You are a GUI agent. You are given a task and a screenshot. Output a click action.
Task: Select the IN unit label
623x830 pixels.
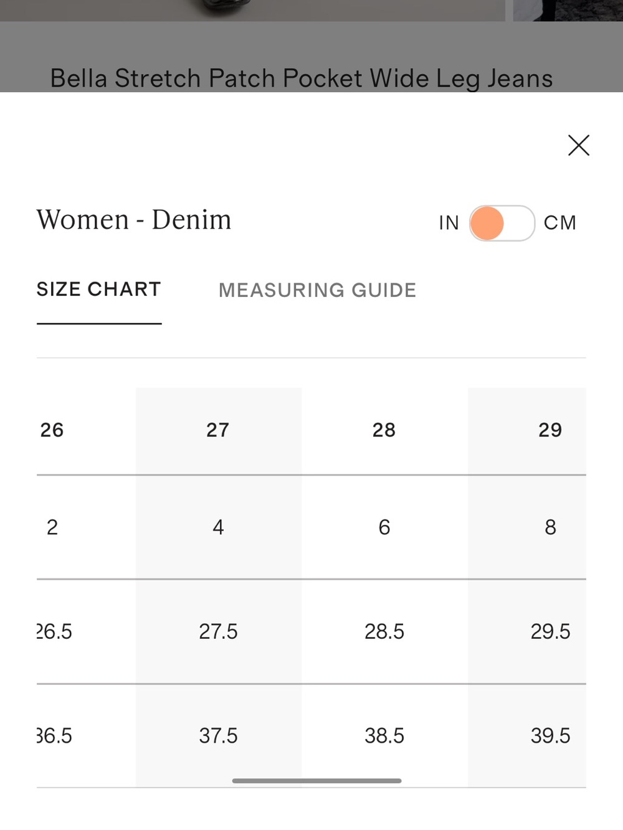tap(449, 223)
